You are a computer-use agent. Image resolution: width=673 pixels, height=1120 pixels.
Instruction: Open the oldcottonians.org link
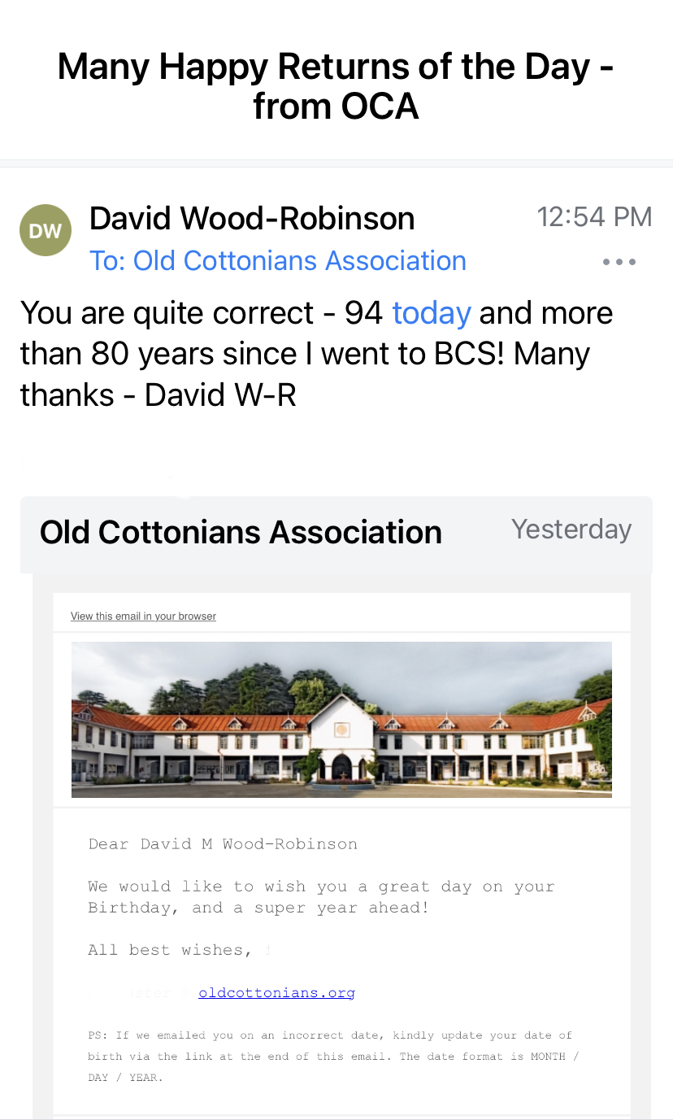(x=276, y=993)
